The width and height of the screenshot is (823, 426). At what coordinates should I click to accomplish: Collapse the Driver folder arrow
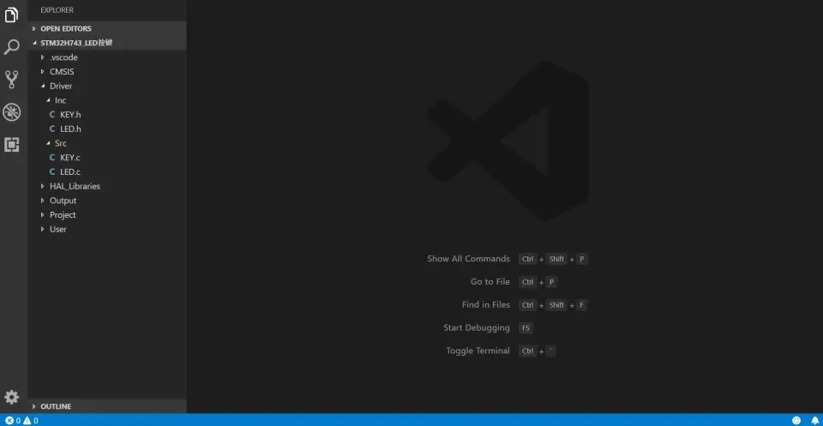43,86
